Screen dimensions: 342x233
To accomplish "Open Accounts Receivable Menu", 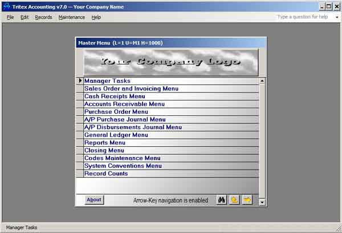I will 171,104.
